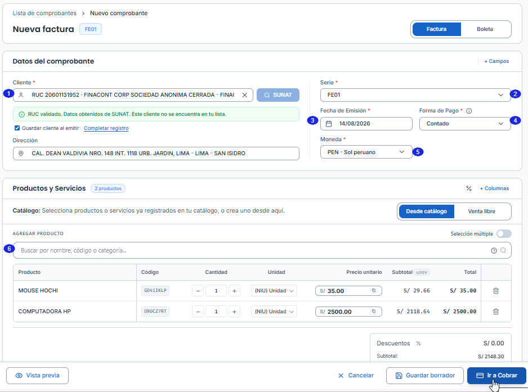The image size is (528, 392).
Task: Click the + Columnas link
Action: click(x=494, y=188)
